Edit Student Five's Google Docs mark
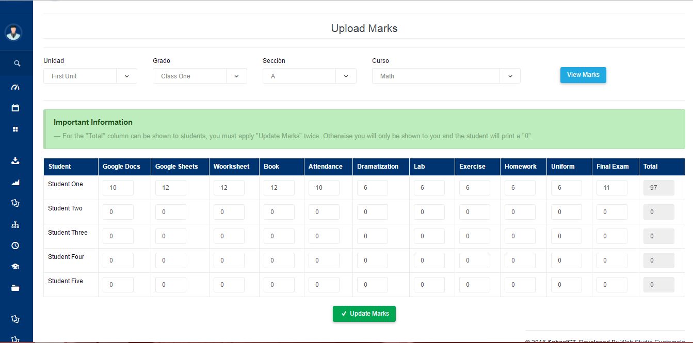The height and width of the screenshot is (343, 693). 118,285
